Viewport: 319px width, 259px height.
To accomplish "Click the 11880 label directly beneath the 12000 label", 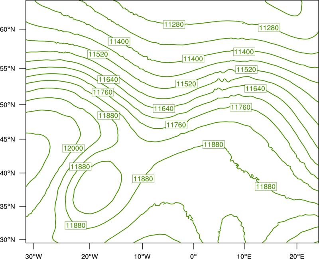I will 80,167.
